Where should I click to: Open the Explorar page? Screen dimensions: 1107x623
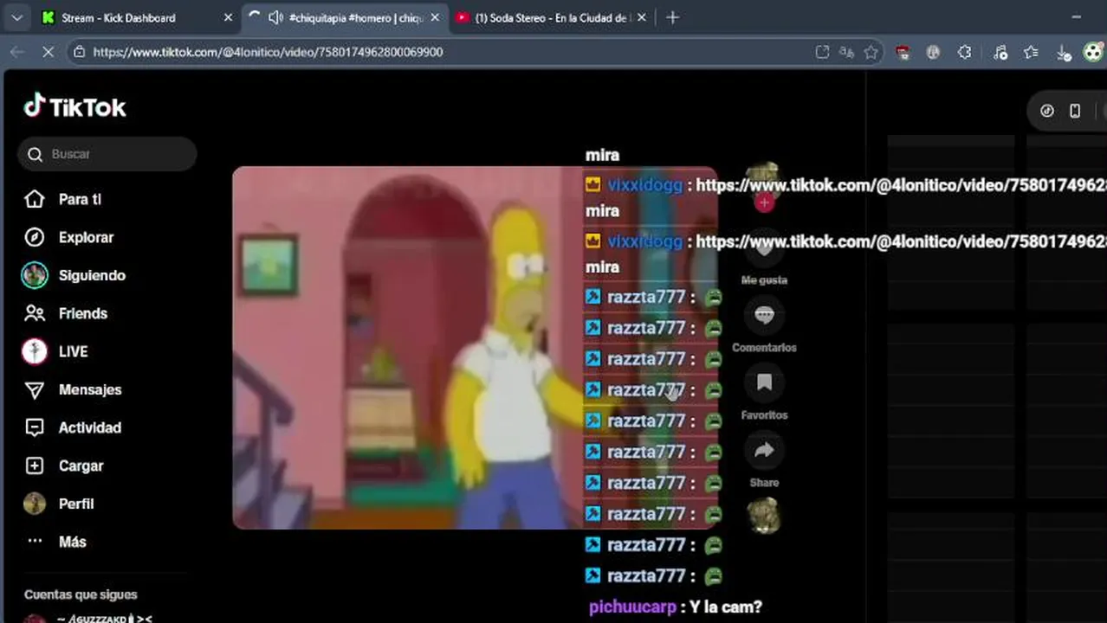pos(69,237)
